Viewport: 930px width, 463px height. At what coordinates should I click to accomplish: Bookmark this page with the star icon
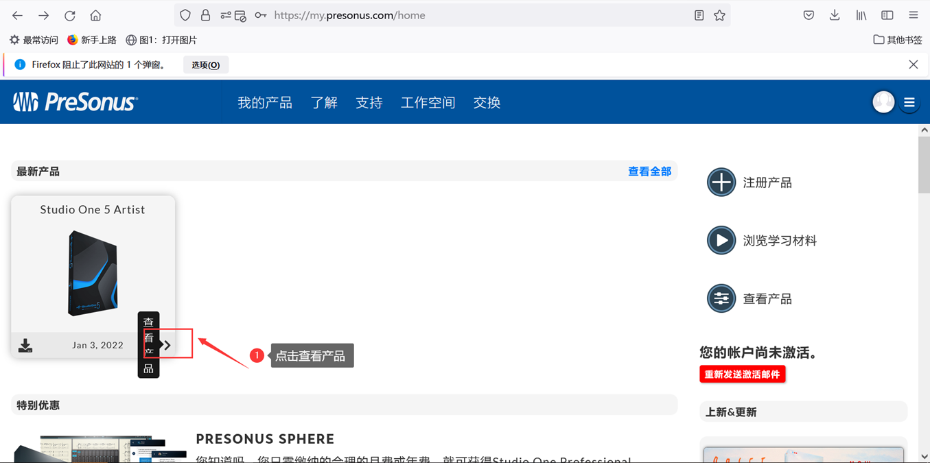[x=719, y=15]
